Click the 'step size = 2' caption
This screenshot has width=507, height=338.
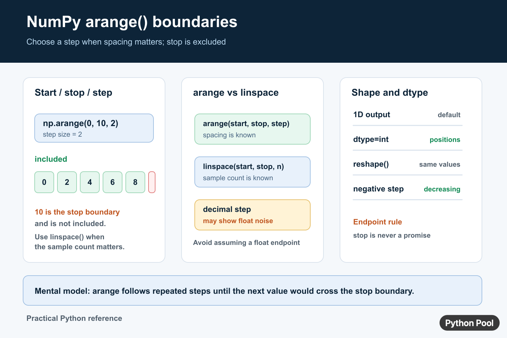pyautogui.click(x=62, y=134)
